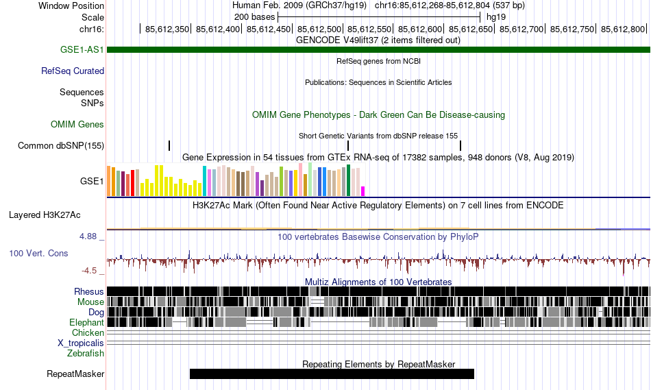The width and height of the screenshot is (651, 390).
Task: Click the 4.88 PhyloP maximum value
Action: tap(88, 236)
